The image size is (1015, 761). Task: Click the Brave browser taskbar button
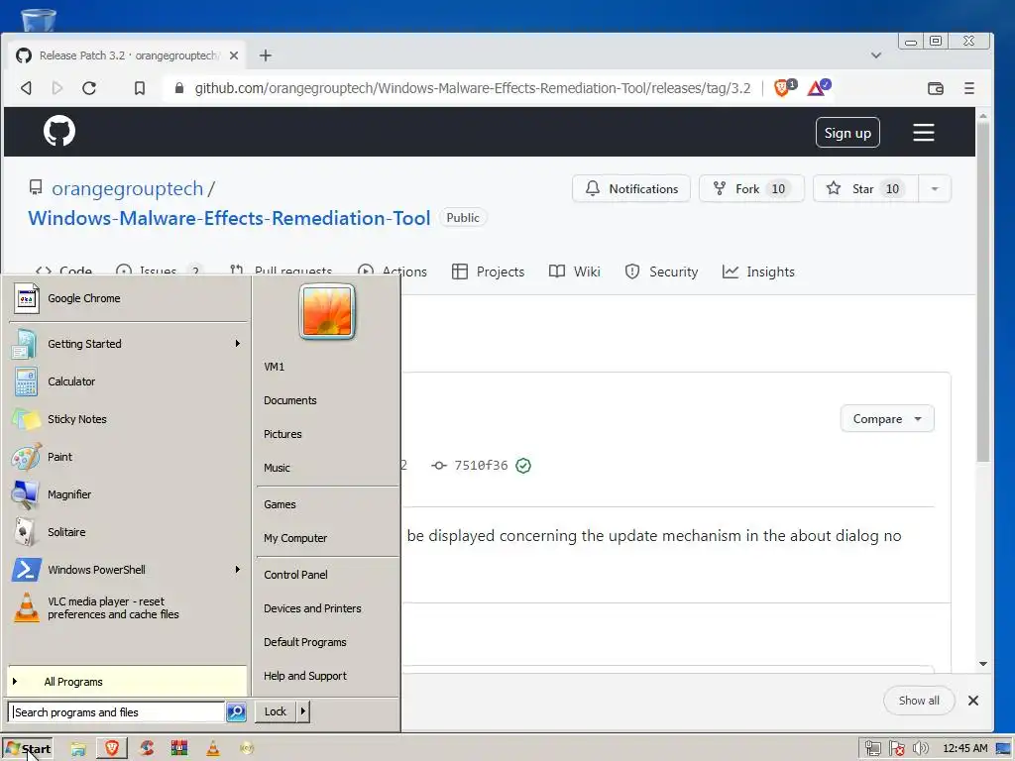click(112, 749)
